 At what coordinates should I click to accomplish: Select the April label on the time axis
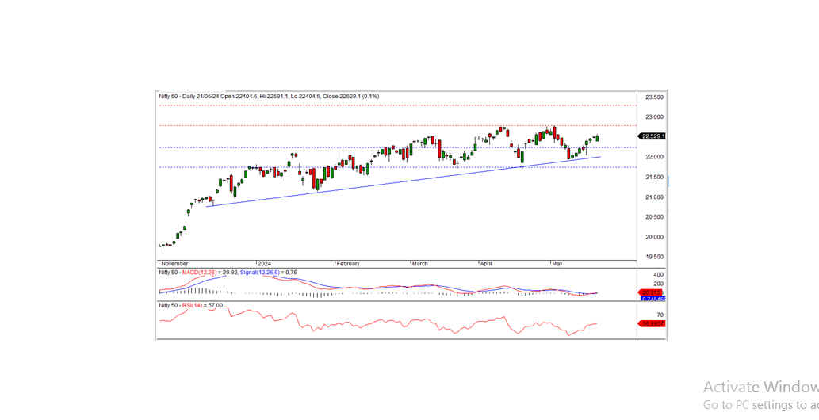coord(486,263)
